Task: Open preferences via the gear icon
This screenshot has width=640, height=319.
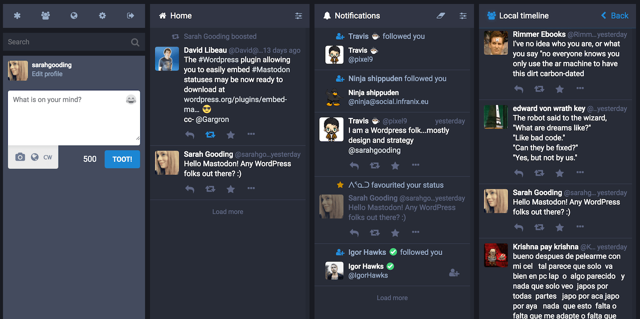Action: pos(102,16)
